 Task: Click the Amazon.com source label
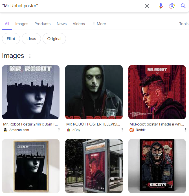click(19, 130)
